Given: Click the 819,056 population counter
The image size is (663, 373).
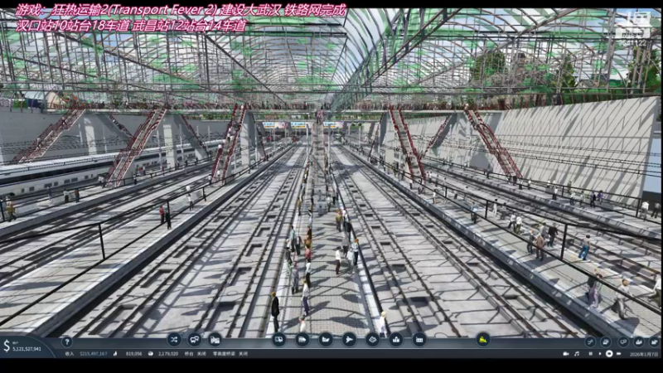Looking at the screenshot, I should (133, 354).
